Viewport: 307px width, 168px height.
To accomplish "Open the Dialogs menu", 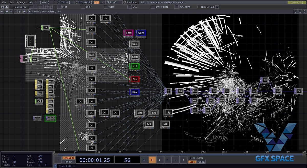I will click(x=21, y=2).
